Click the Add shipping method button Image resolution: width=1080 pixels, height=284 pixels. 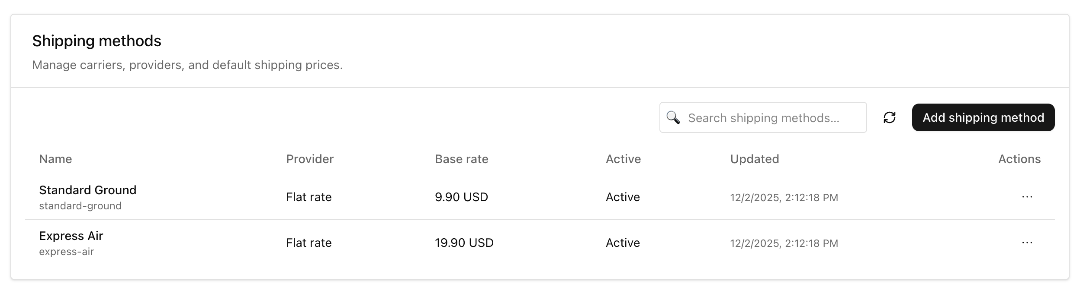(x=983, y=117)
